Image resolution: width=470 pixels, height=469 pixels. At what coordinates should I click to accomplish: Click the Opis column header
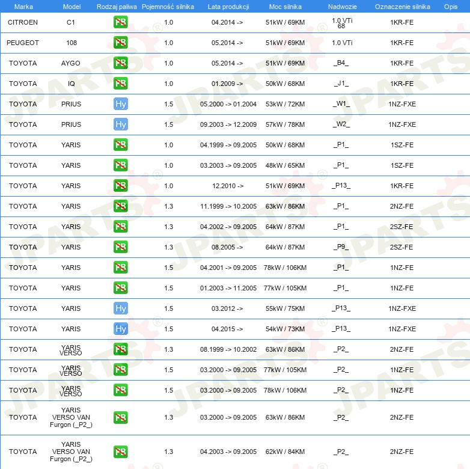tap(451, 7)
